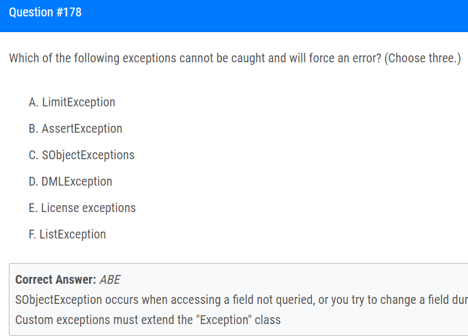Click the italic ABE answer text

[110, 280]
